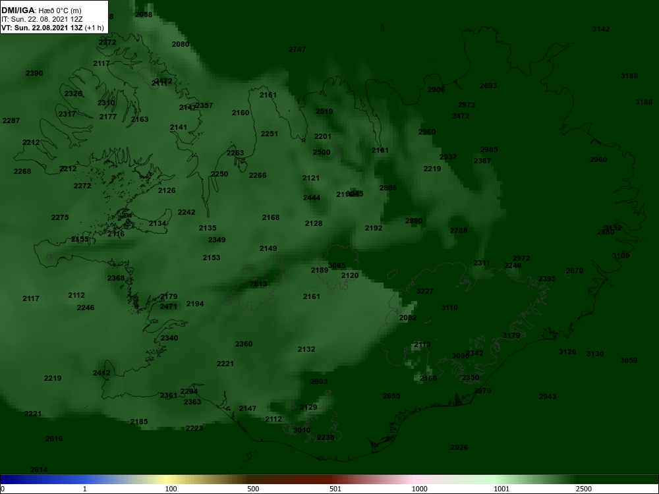
Task: Click the map value 2943
Action: click(548, 397)
